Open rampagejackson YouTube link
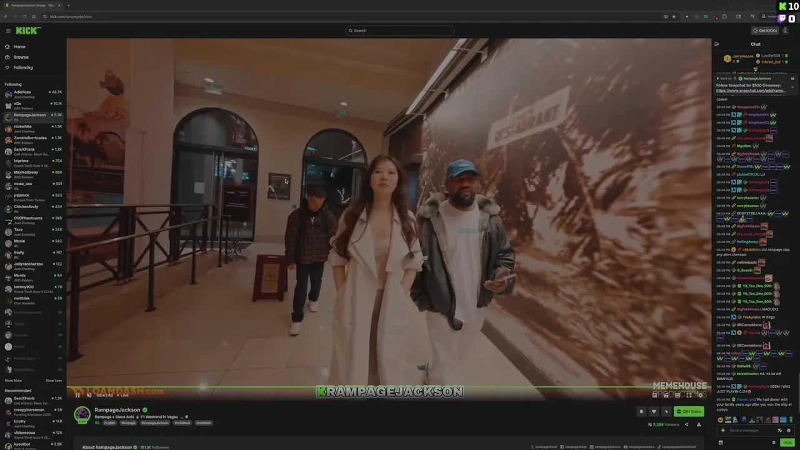The height and width of the screenshot is (450, 800). point(639,447)
